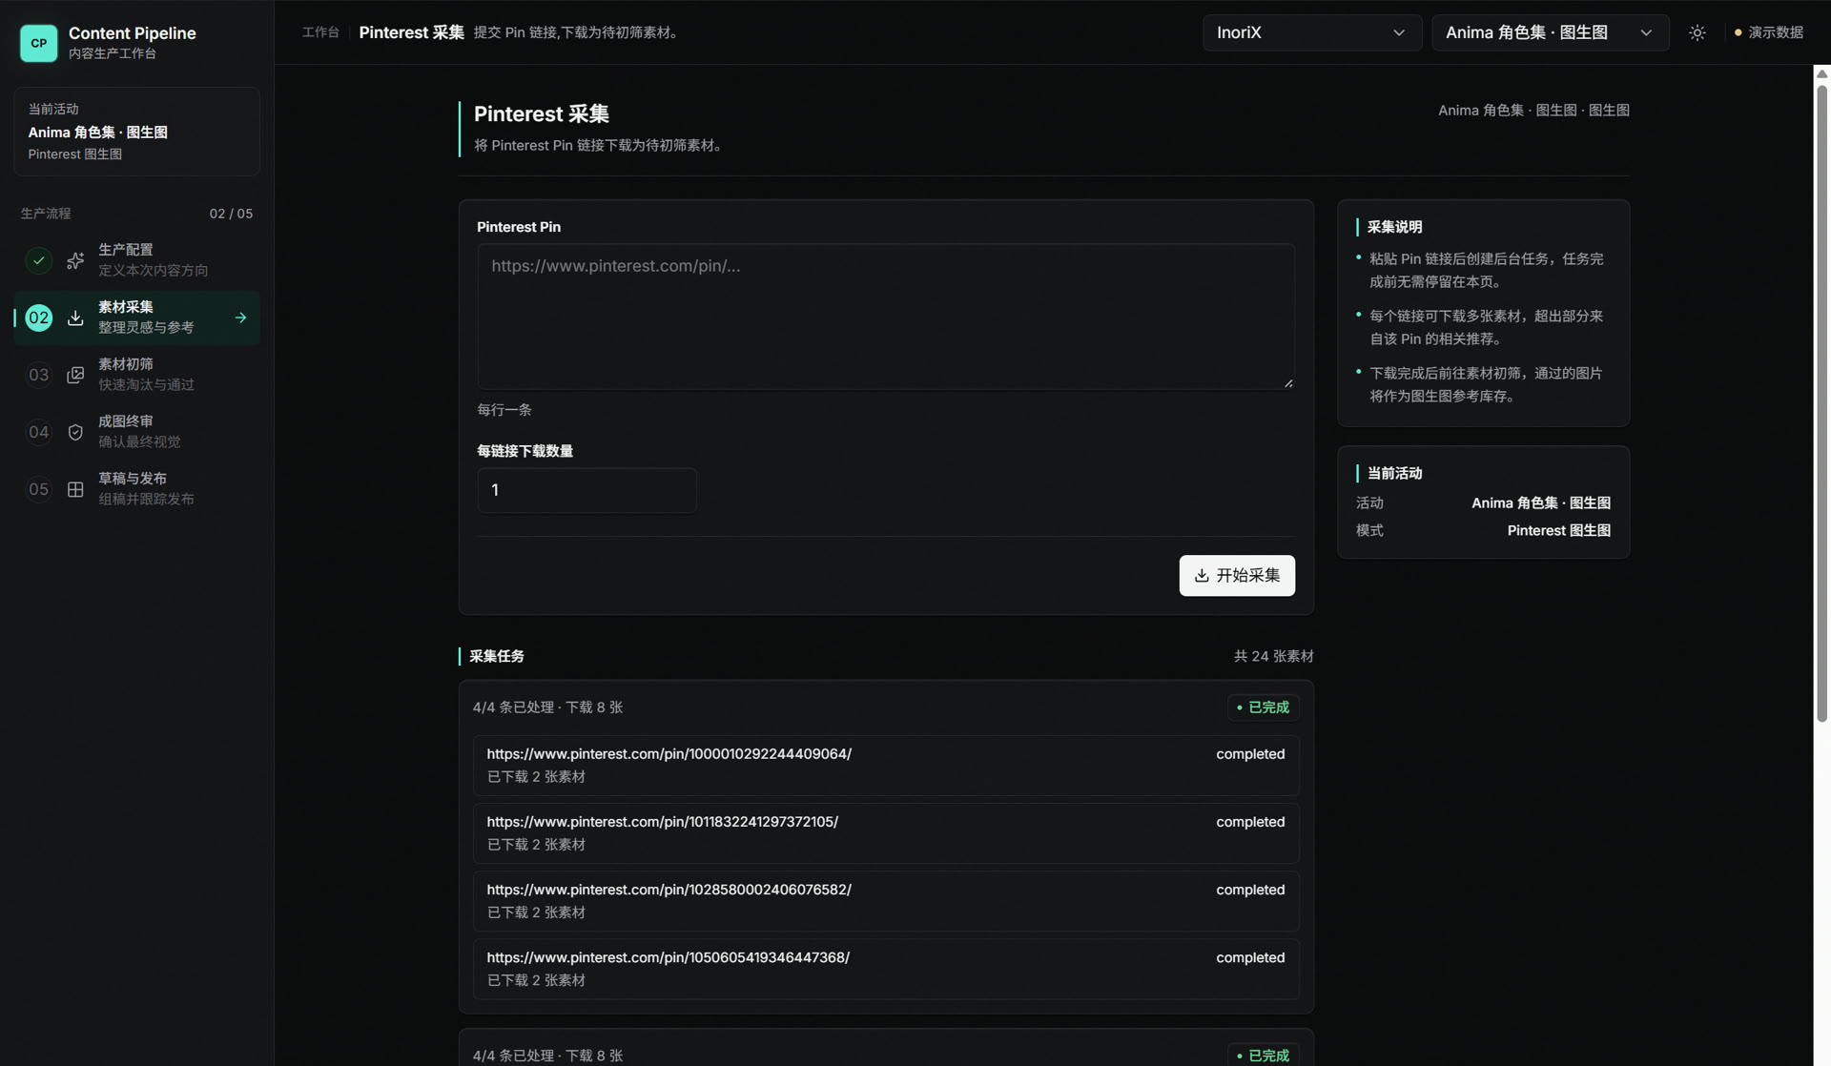Open the InoriX account dropdown

coord(1312,32)
